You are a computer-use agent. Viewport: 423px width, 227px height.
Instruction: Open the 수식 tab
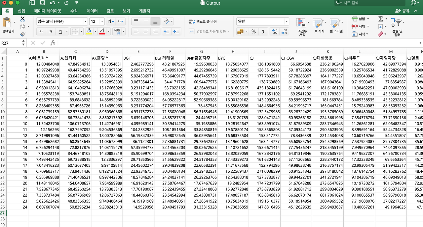coord(74,11)
